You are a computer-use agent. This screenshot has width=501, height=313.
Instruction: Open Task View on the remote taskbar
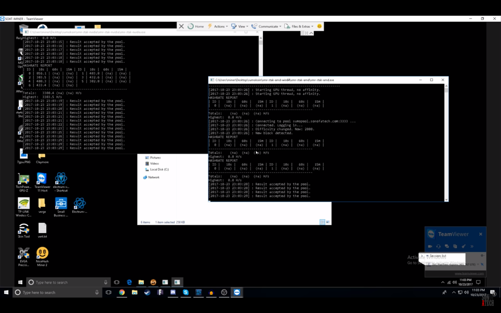coord(117,282)
